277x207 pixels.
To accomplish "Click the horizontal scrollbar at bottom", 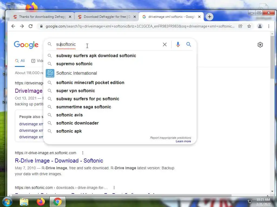I will point(122,195).
